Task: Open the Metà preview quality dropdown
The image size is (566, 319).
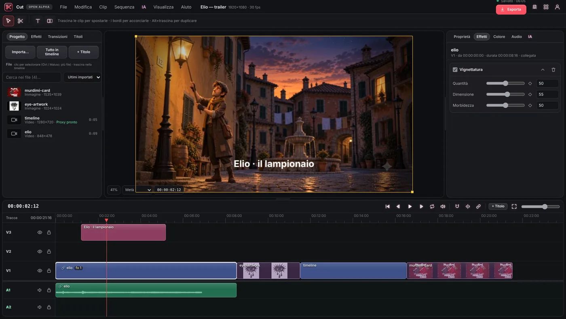Action: pos(137,189)
